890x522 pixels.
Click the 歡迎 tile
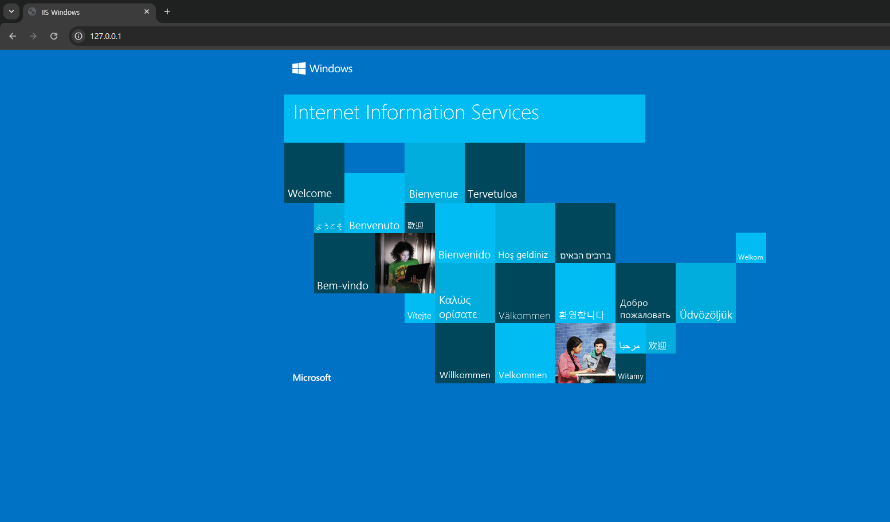(419, 218)
